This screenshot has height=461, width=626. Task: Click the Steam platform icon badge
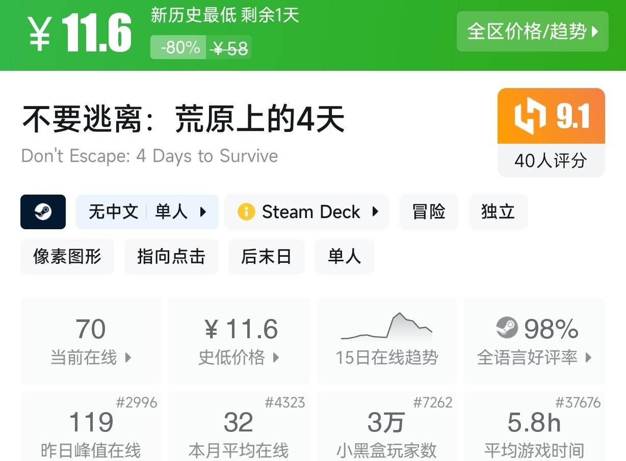[x=43, y=212]
